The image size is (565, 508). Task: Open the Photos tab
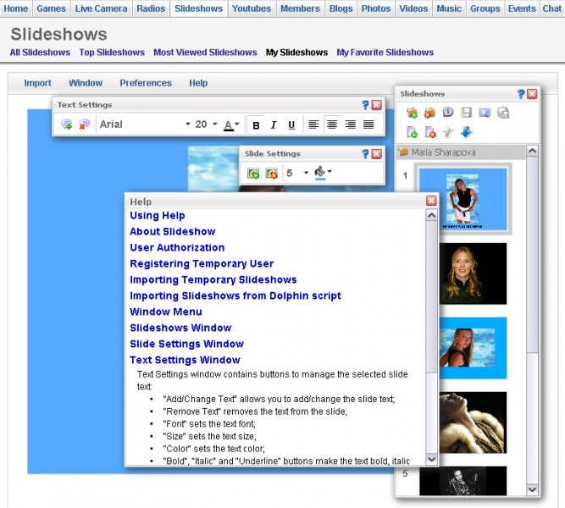pos(376,8)
